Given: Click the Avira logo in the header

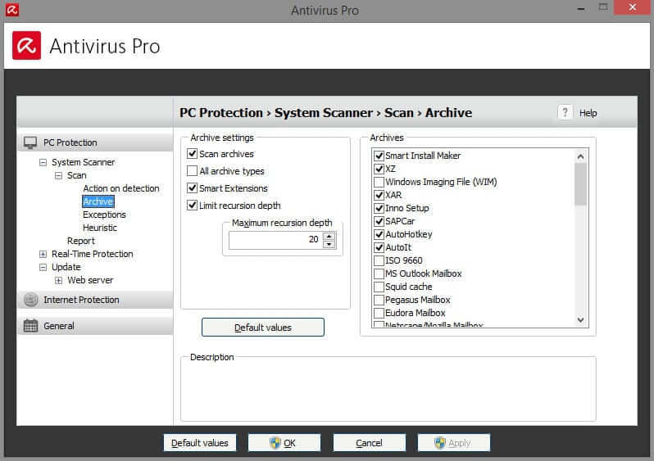Looking at the screenshot, I should [x=27, y=45].
